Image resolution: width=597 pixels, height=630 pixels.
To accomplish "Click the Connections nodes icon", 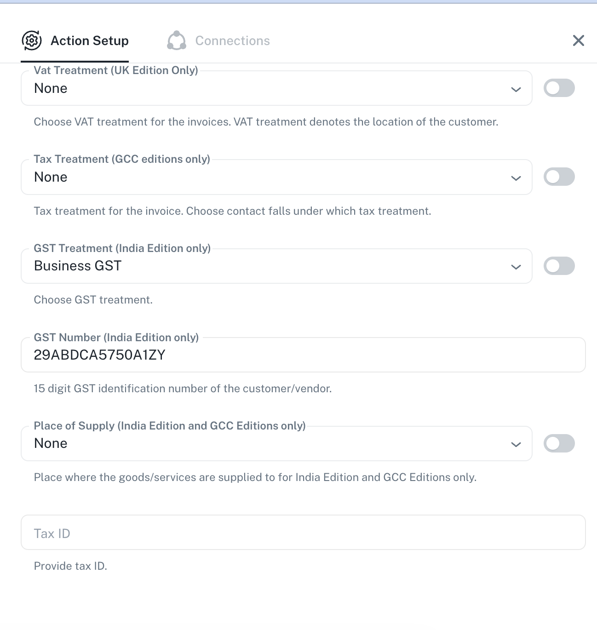I will [177, 41].
